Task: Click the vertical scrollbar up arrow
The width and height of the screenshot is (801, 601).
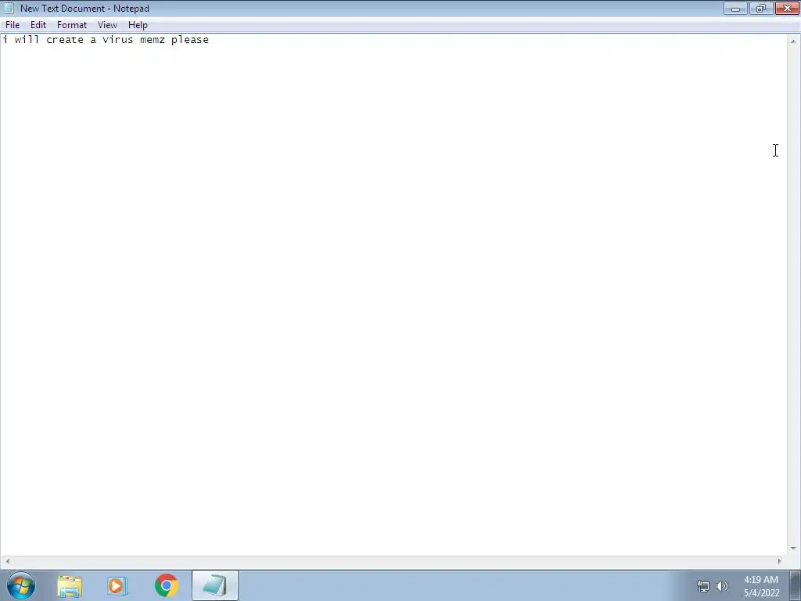Action: tap(793, 41)
